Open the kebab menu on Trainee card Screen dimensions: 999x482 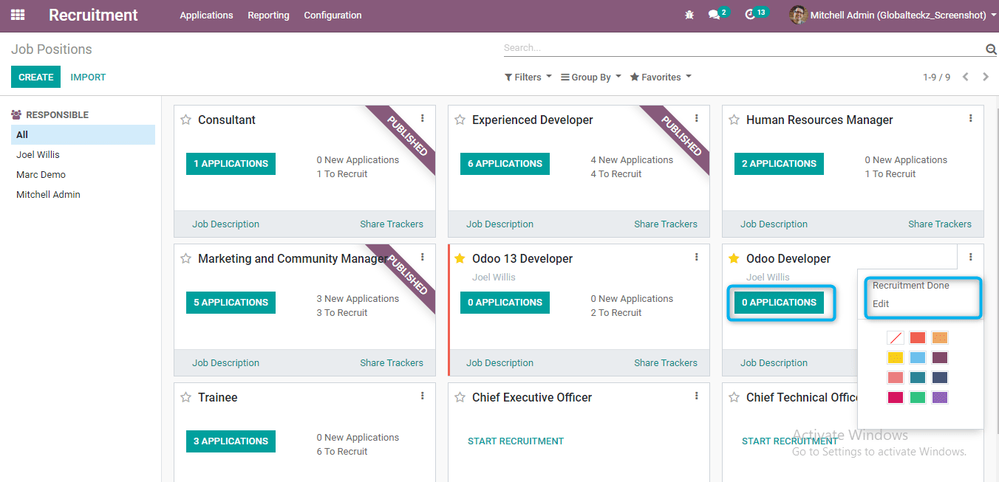pos(422,396)
